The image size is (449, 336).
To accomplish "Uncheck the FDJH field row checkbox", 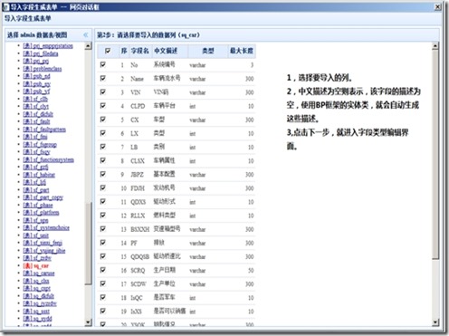I will click(x=103, y=187).
